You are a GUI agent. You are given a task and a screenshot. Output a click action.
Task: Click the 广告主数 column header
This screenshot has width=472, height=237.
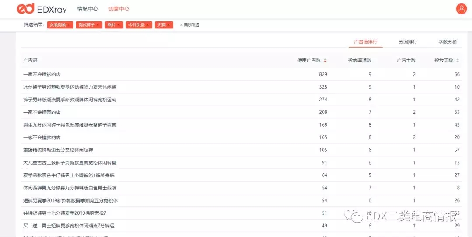(x=406, y=61)
